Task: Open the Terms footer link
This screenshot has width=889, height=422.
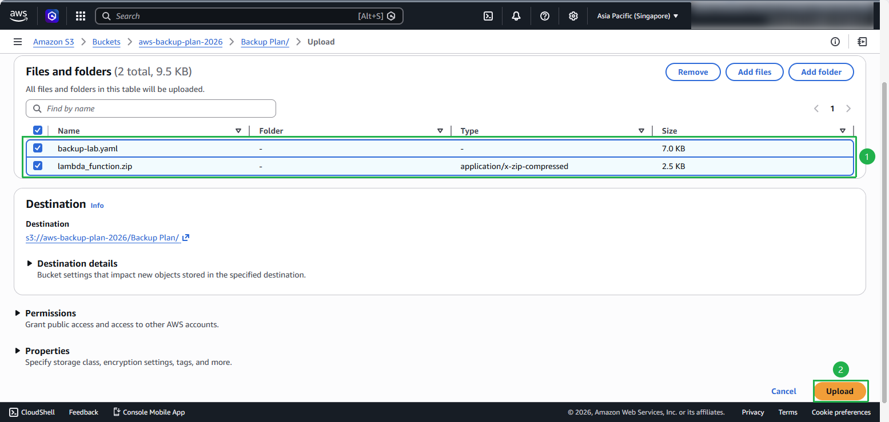Action: click(788, 412)
